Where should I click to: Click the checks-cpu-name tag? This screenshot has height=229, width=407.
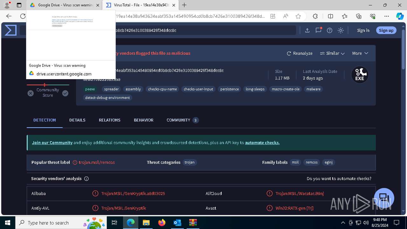click(x=162, y=89)
